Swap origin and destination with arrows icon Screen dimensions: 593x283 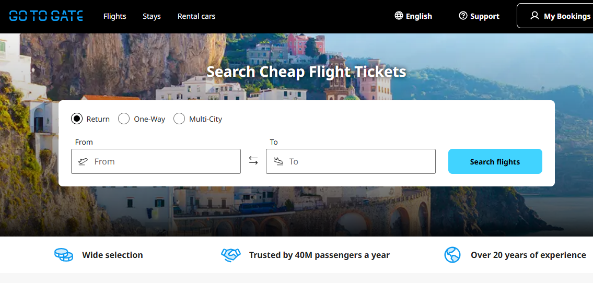(x=253, y=161)
